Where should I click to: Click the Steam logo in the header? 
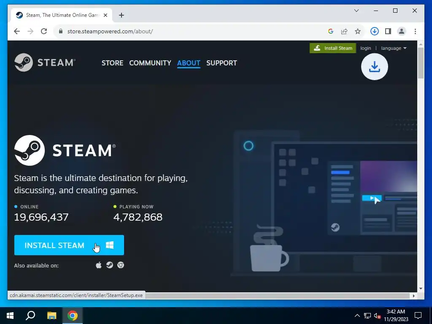[45, 62]
